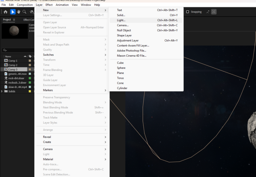Screen dimensions: 256x177
Task: Select the Comp 2 item name
Action: [x=13, y=65]
